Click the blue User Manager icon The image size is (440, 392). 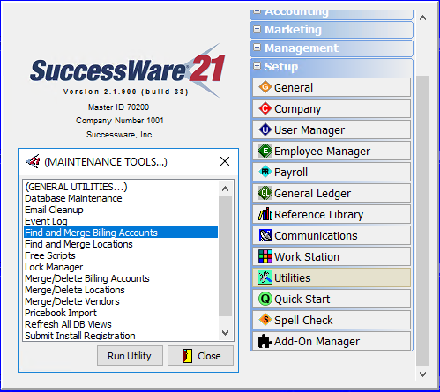[265, 129]
